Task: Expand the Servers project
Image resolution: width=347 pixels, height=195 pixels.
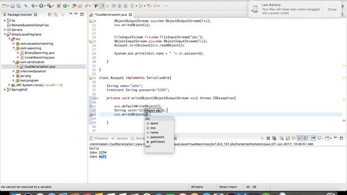Action: (5, 30)
